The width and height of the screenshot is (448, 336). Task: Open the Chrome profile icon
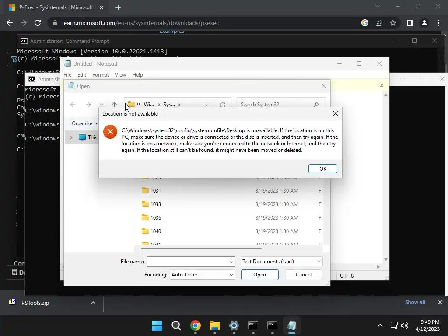(x=424, y=23)
